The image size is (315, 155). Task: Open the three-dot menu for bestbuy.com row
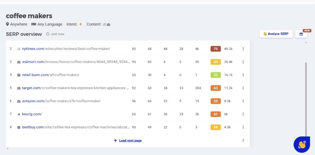coord(243,127)
